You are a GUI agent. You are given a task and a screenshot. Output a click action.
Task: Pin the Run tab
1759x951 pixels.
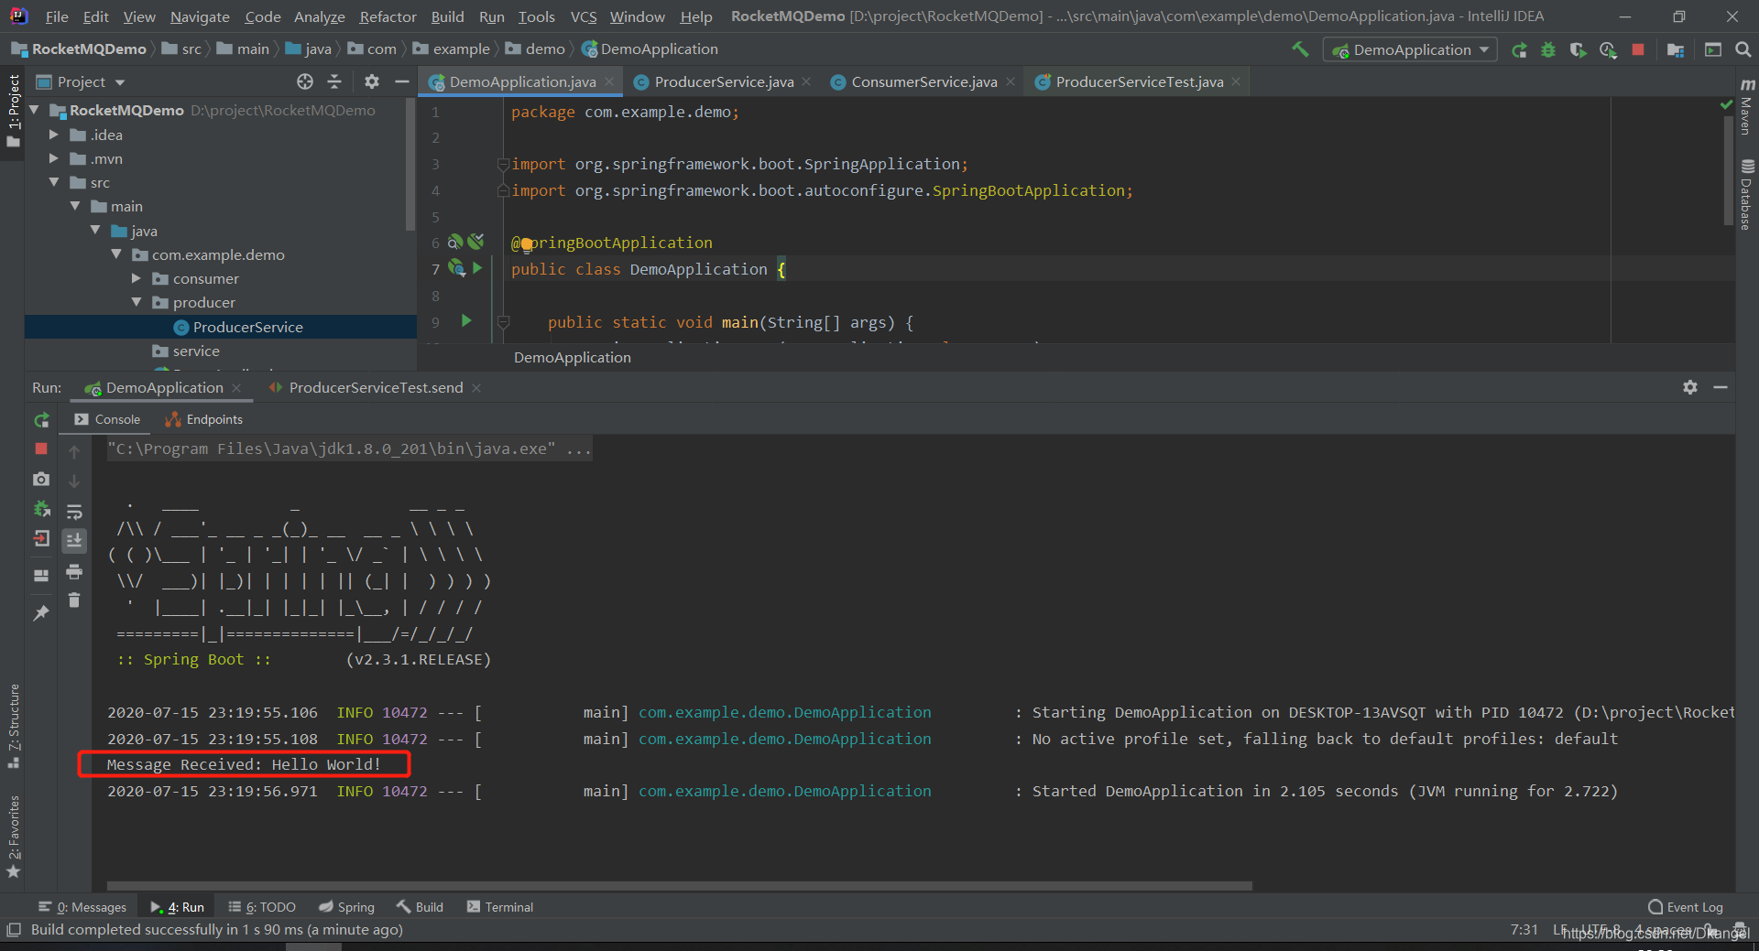point(41,613)
